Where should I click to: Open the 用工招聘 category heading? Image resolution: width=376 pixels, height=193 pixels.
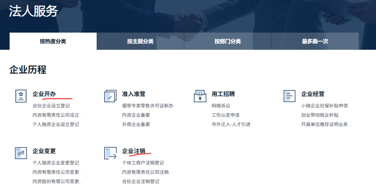223,94
